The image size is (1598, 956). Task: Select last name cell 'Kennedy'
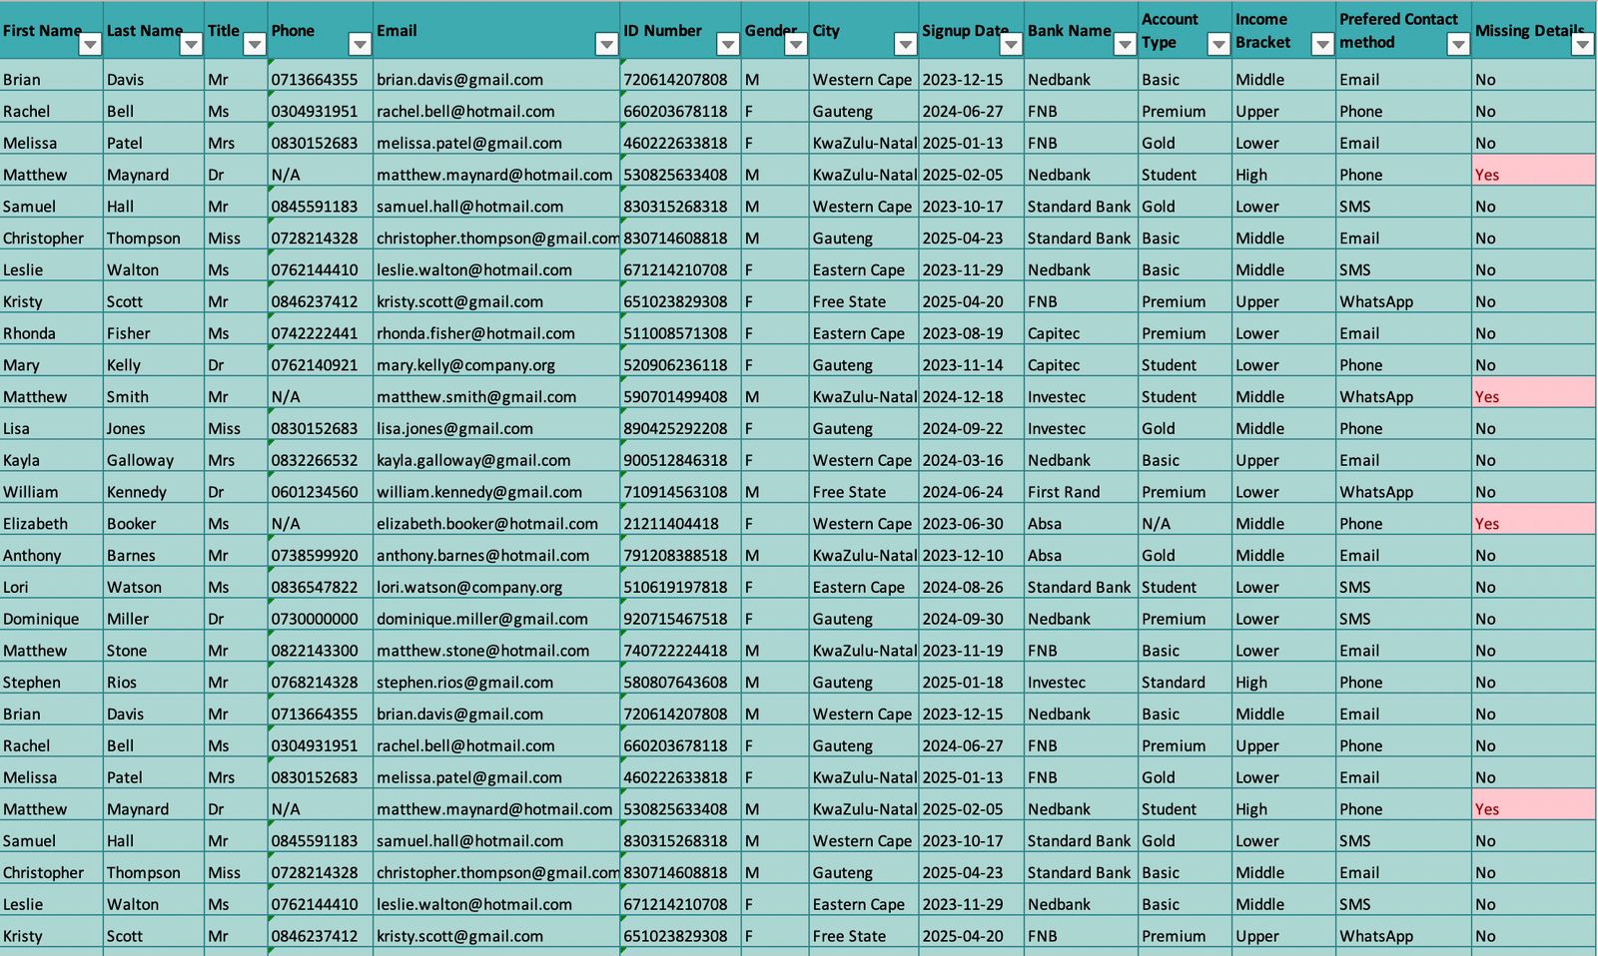click(154, 492)
